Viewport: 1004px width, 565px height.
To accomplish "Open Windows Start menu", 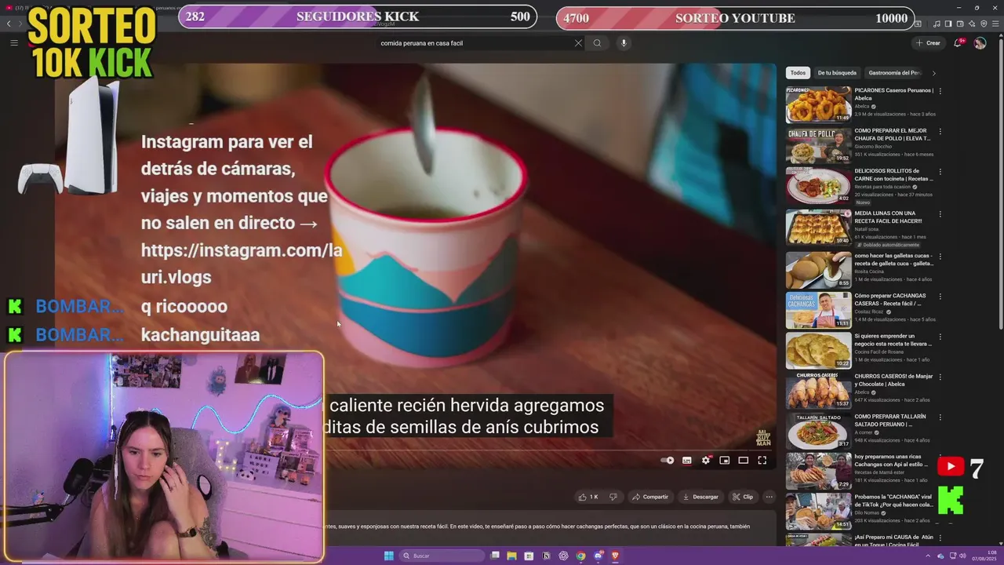I will tap(388, 556).
